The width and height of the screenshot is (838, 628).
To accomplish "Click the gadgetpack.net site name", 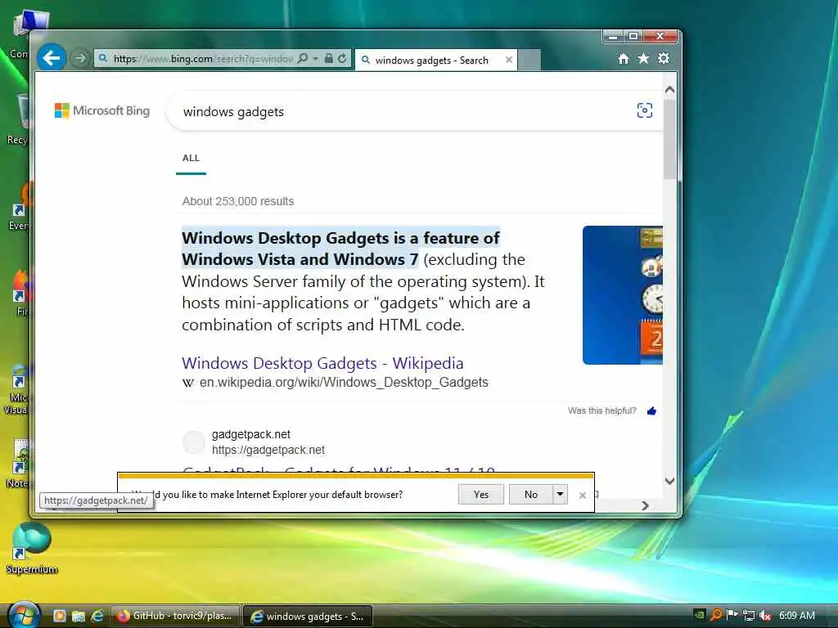I will (251, 434).
